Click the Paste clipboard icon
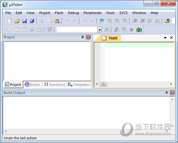Screen dimensions: 178x143 click(x=57, y=21)
